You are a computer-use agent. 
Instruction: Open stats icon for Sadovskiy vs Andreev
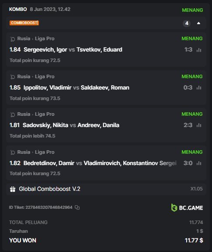(199, 125)
